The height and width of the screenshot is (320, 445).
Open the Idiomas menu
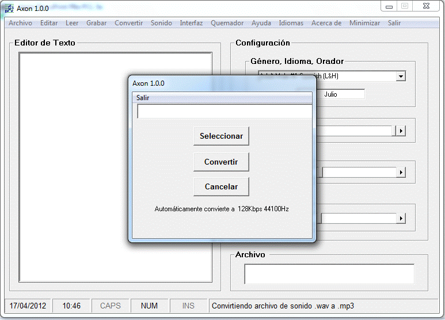291,24
